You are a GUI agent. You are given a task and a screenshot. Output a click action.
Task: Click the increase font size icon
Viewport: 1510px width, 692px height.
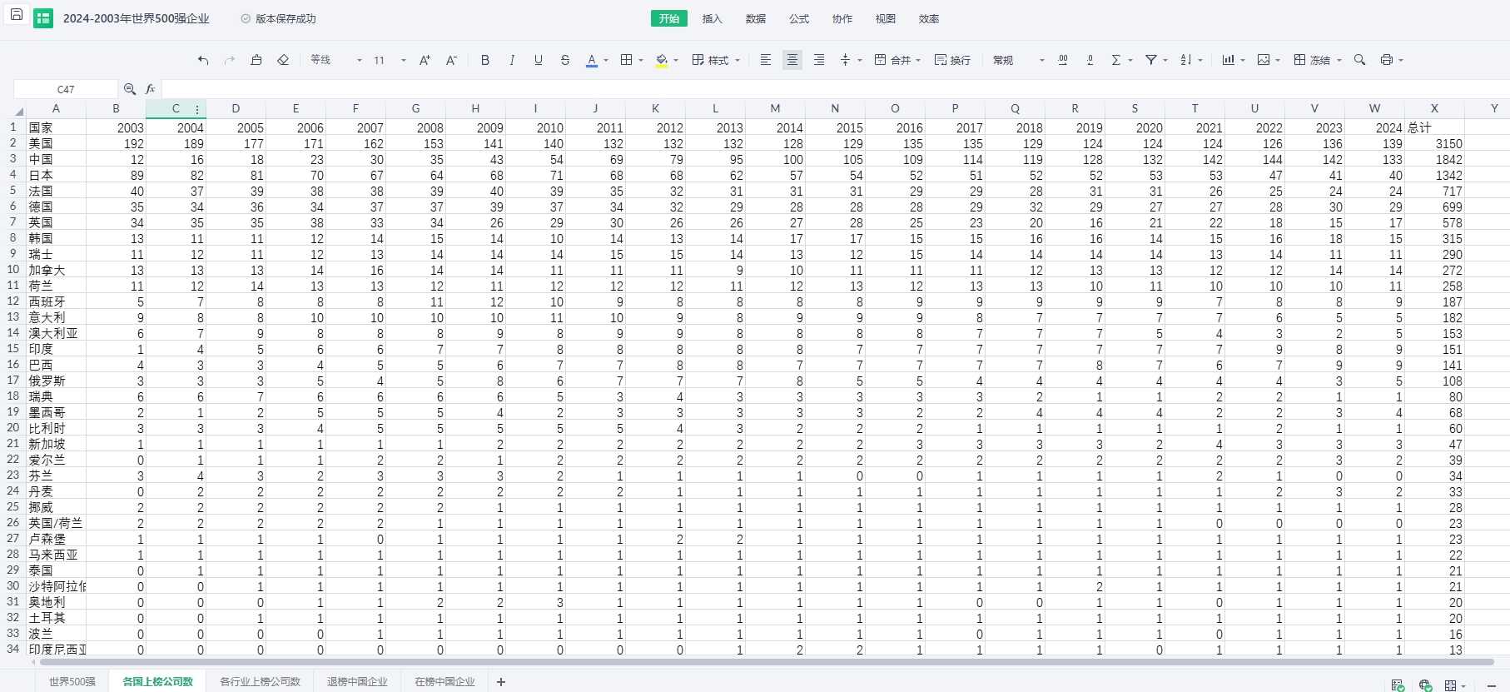425,60
